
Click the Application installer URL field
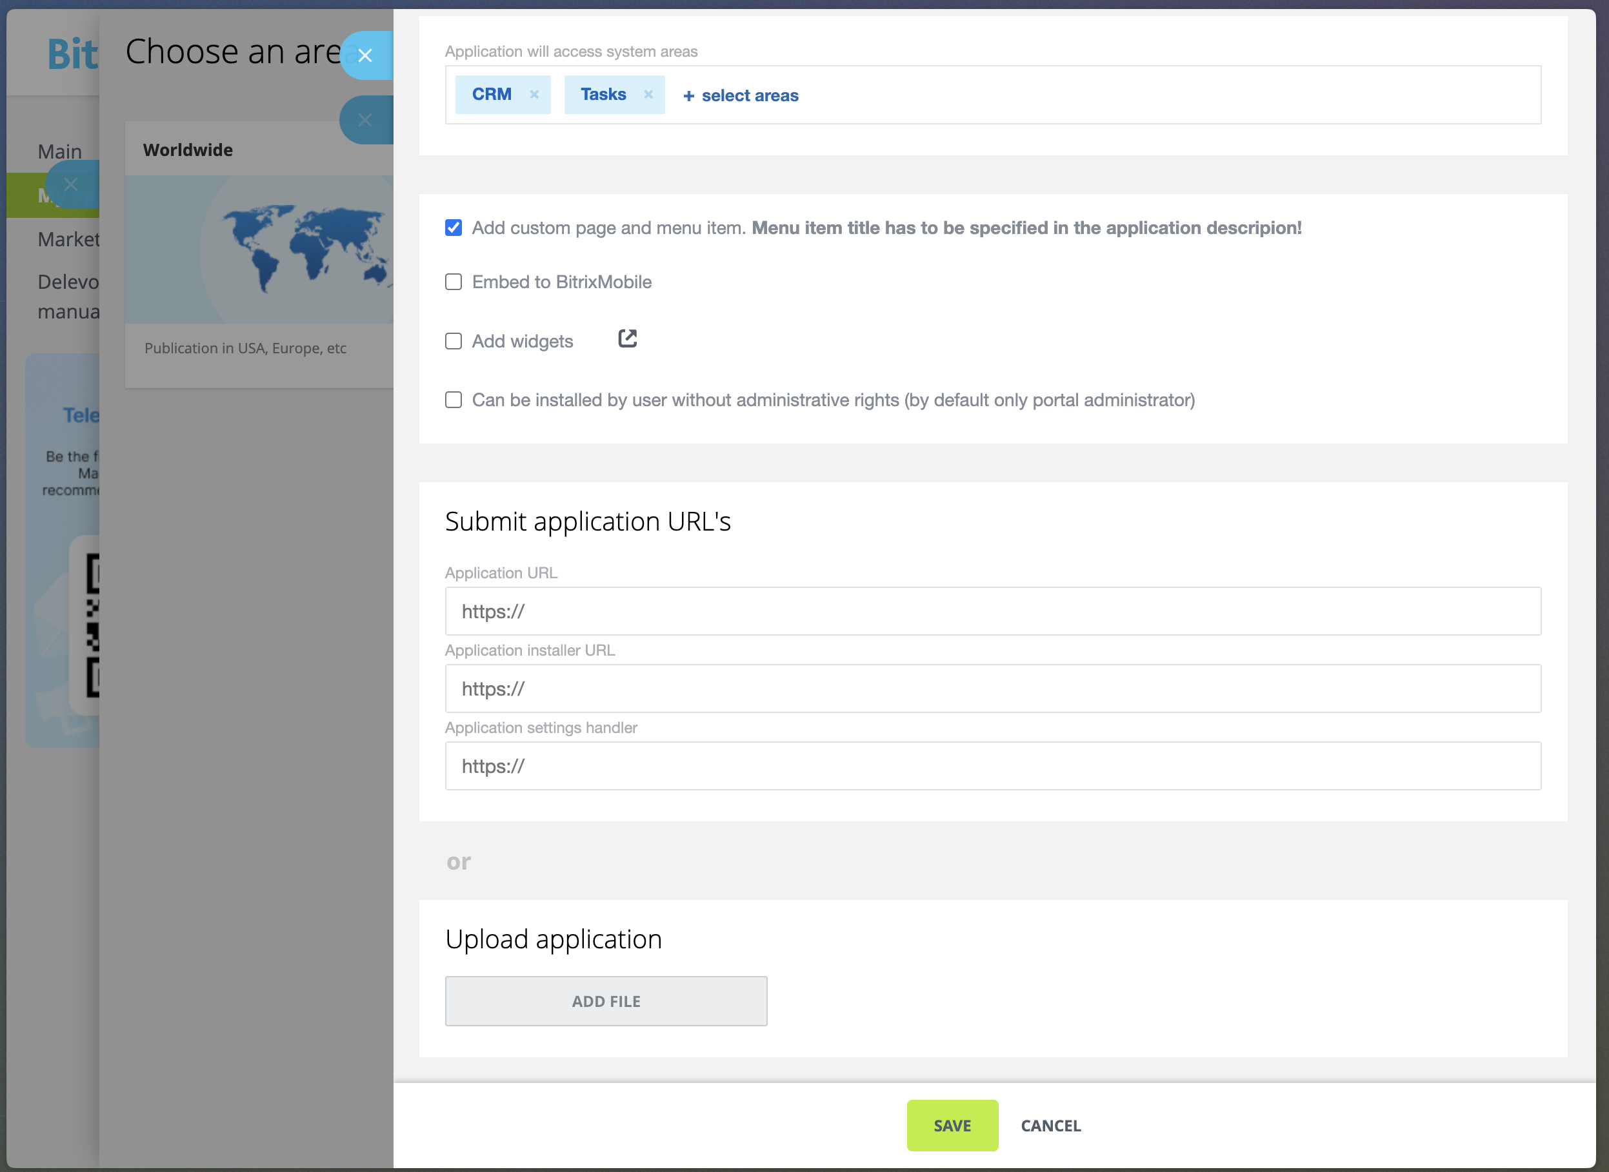tap(992, 688)
